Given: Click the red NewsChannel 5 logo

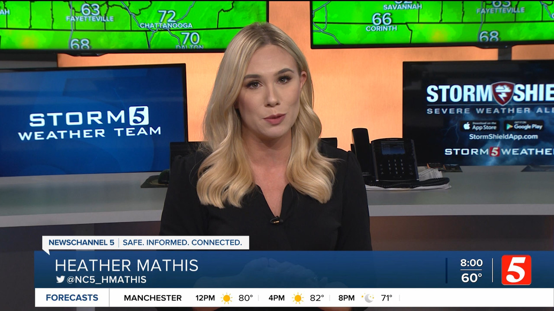Looking at the screenshot, I should point(516,270).
